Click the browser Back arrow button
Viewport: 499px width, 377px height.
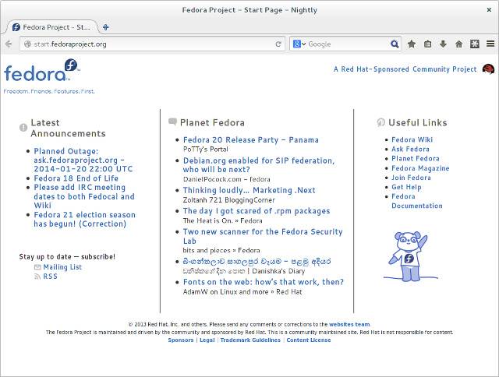tap(9, 44)
